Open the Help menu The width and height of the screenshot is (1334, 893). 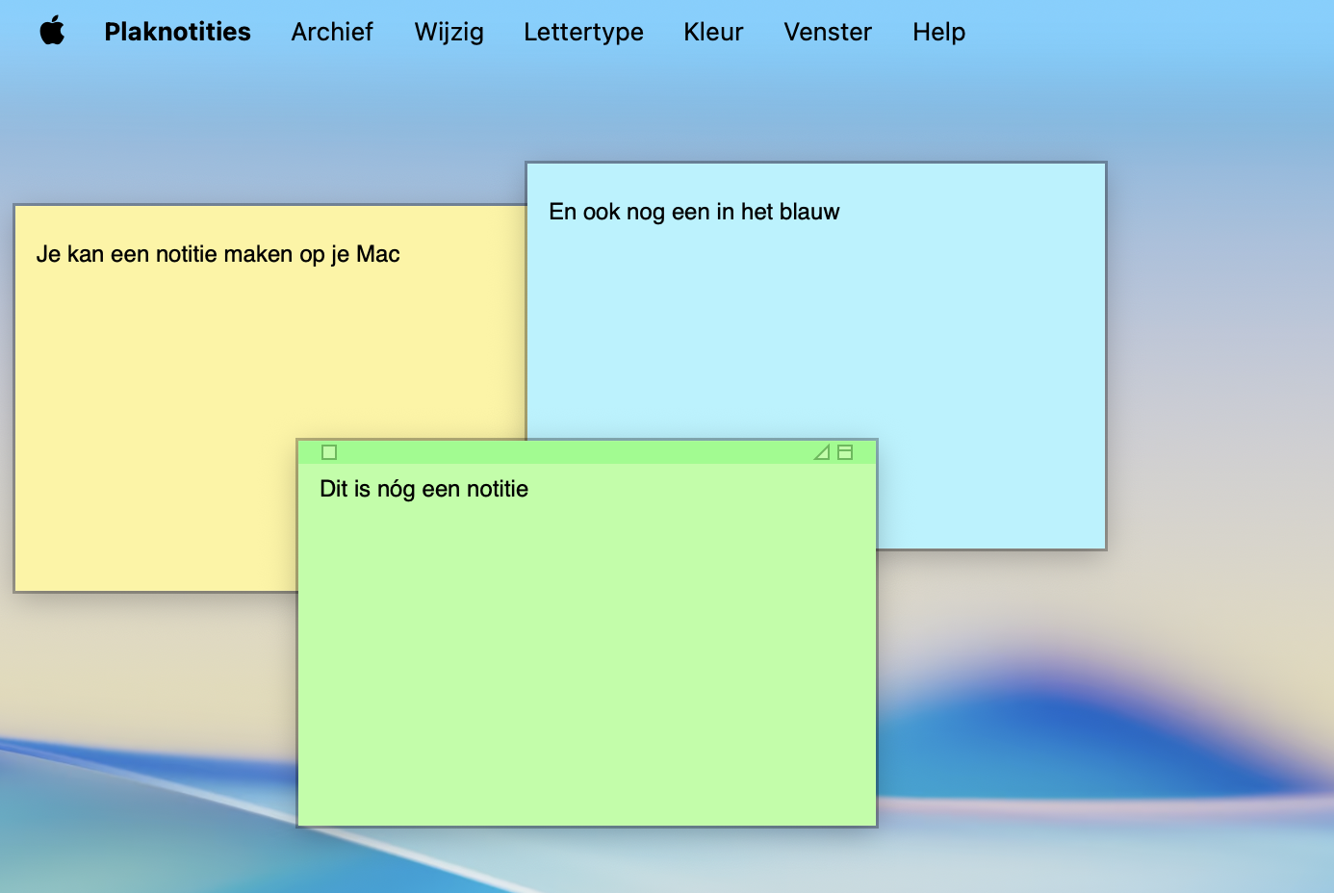938,31
